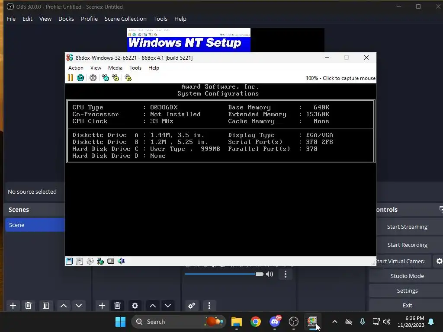Open the audio track three-dot options beside speaker

pos(286,274)
